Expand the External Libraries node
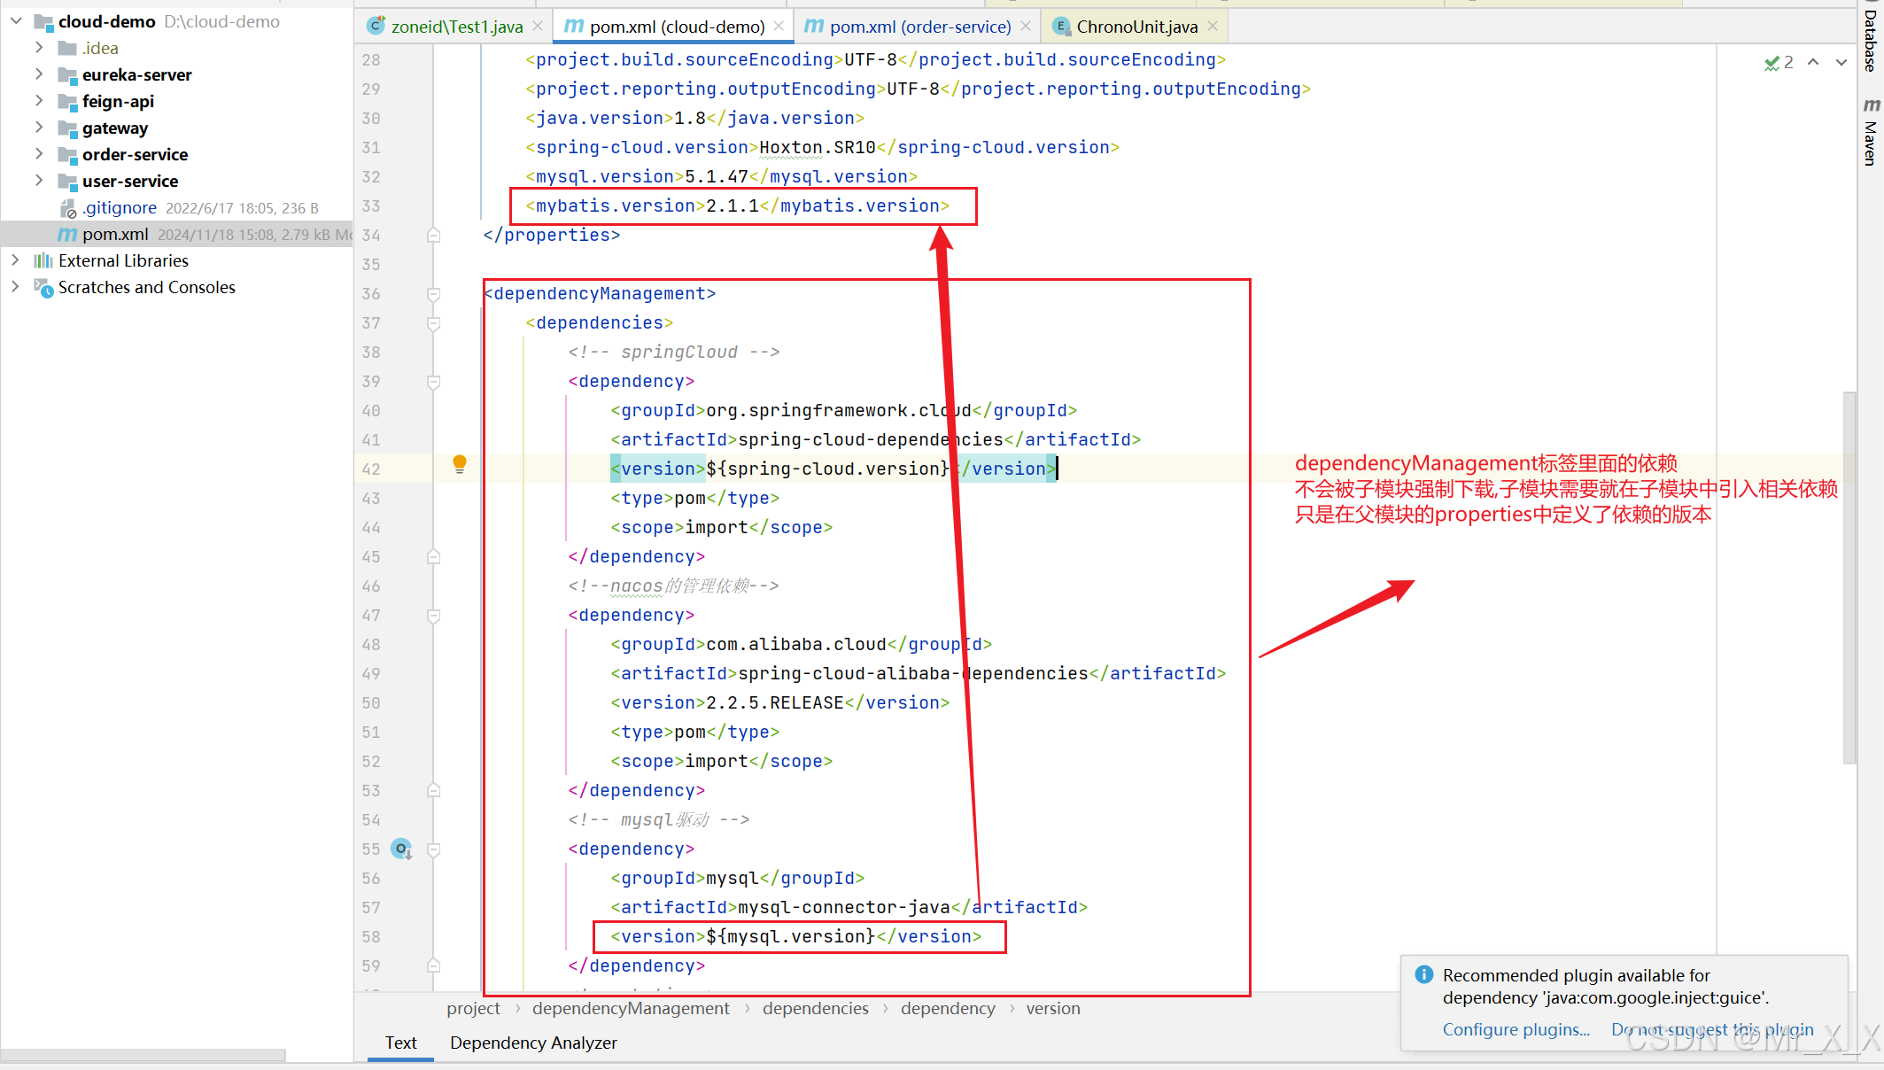The height and width of the screenshot is (1070, 1884). tap(15, 260)
